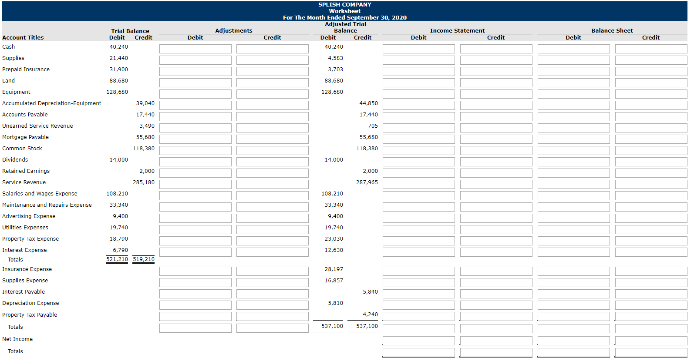This screenshot has width=694, height=364.
Task: Focus Adjustments Debit field for Interest Expense
Action: pyautogui.click(x=195, y=252)
